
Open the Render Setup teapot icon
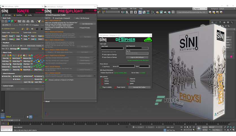tap(157, 12)
